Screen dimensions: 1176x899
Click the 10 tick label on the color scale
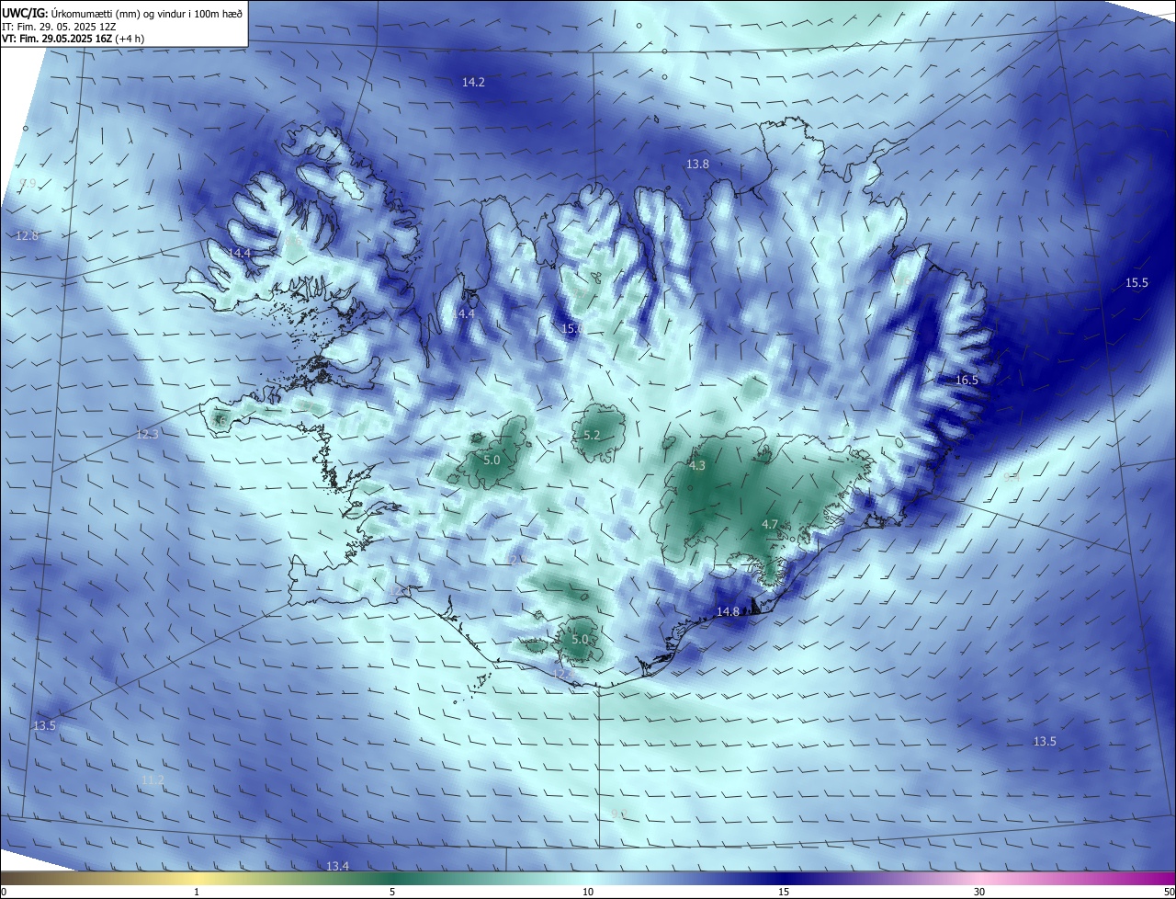point(588,892)
